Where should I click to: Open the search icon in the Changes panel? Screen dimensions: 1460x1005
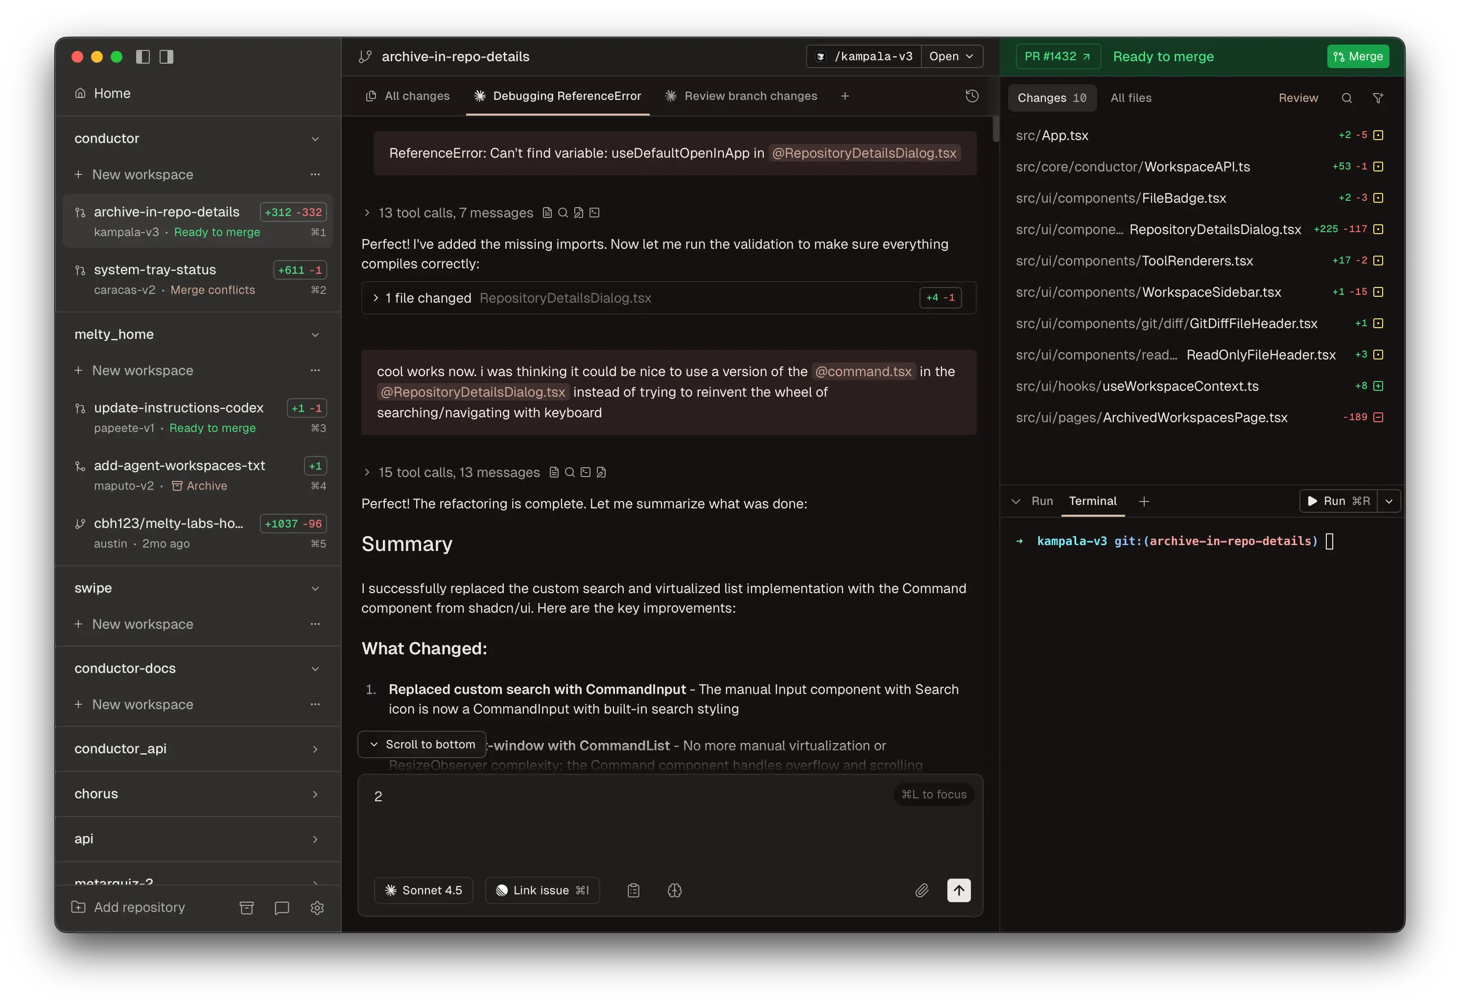[1346, 97]
